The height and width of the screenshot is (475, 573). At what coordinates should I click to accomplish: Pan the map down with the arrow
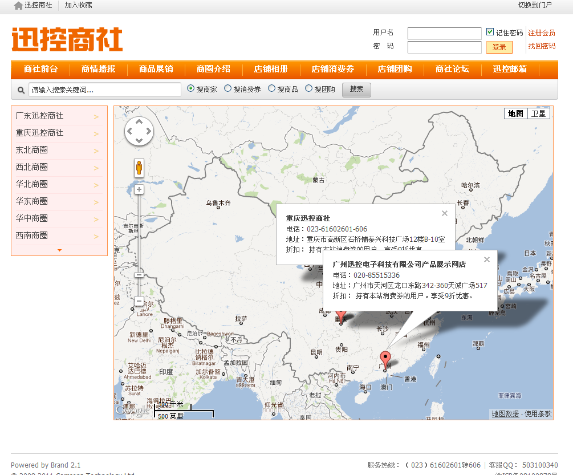(139, 140)
